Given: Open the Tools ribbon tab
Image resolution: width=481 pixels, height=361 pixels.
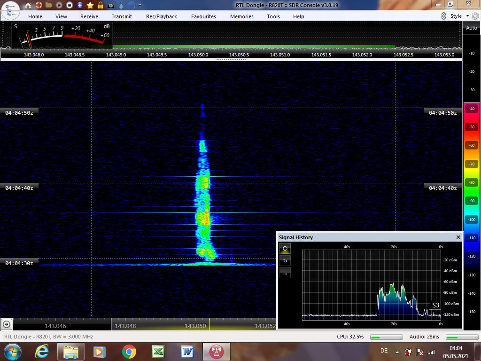Looking at the screenshot, I should tap(273, 16).
